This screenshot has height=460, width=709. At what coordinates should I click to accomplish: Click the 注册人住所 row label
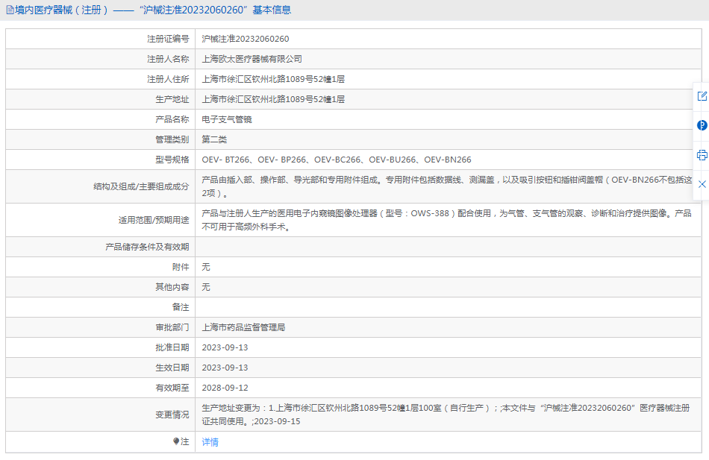[168, 79]
